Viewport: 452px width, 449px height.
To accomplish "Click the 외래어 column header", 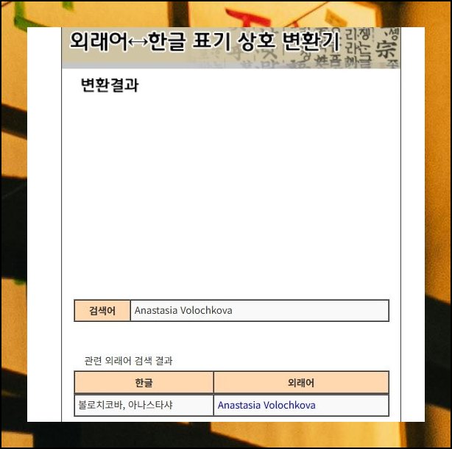I will point(301,383).
